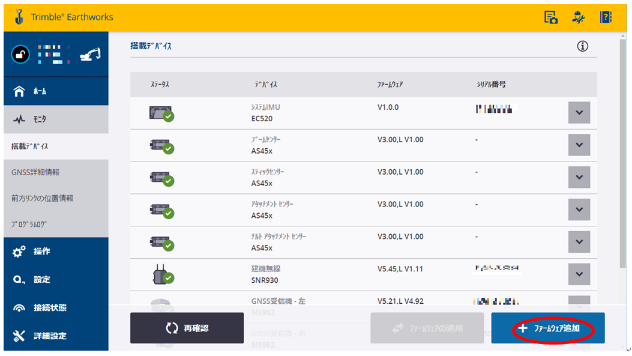This screenshot has width=632, height=356.
Task: Click the excavator icon in sidebar header
Action: [x=90, y=55]
